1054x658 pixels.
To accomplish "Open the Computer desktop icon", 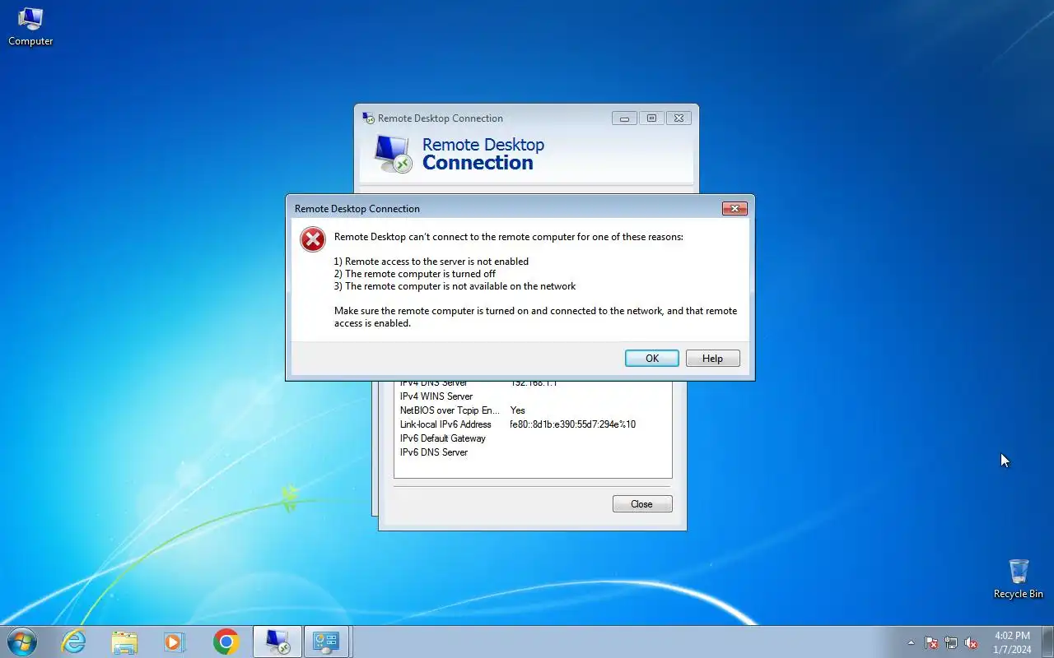I will pyautogui.click(x=30, y=26).
